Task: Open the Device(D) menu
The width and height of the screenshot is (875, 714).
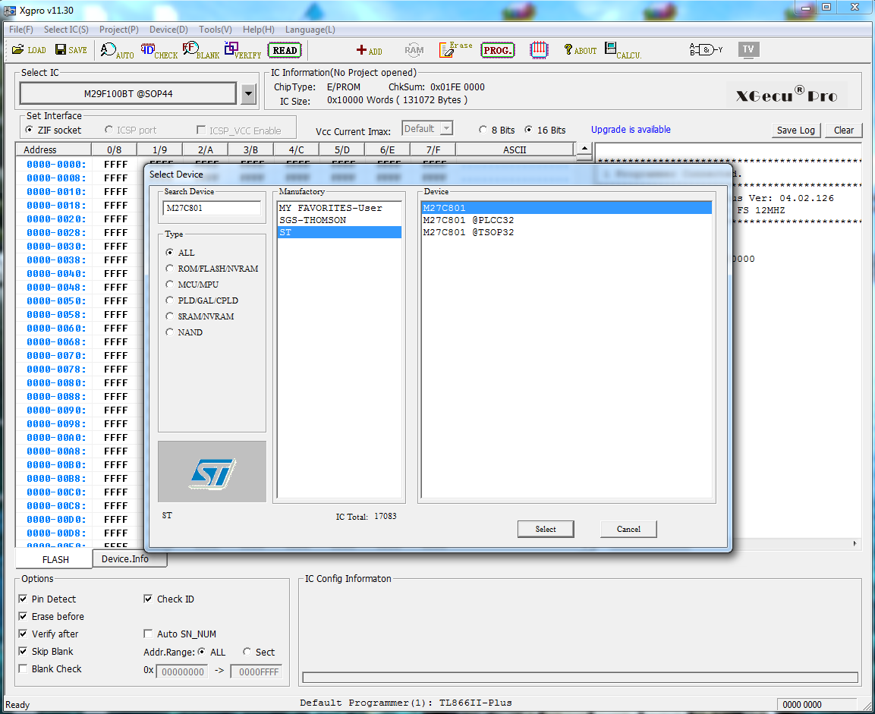Action: pyautogui.click(x=169, y=30)
